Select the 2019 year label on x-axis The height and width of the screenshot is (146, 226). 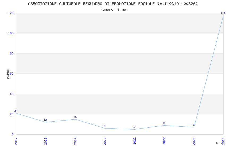tap(75, 141)
